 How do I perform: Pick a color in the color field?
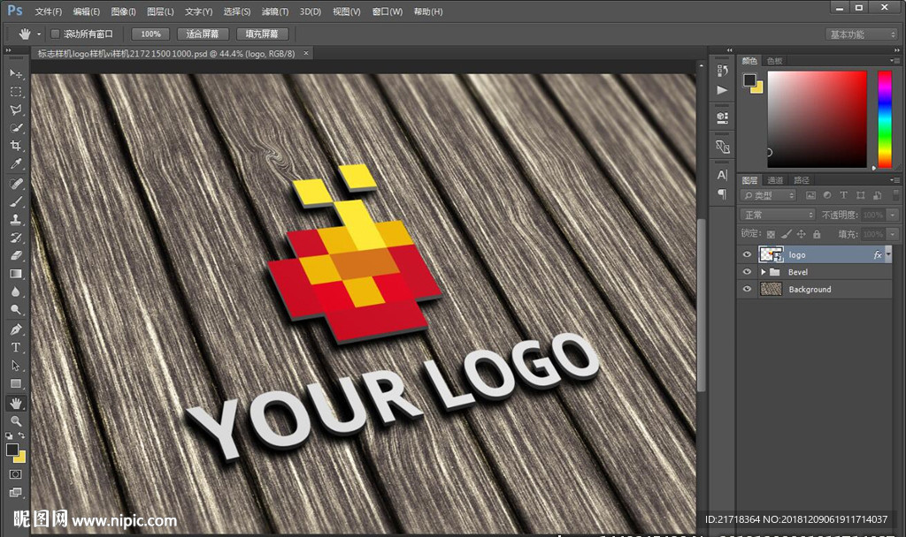(x=817, y=119)
